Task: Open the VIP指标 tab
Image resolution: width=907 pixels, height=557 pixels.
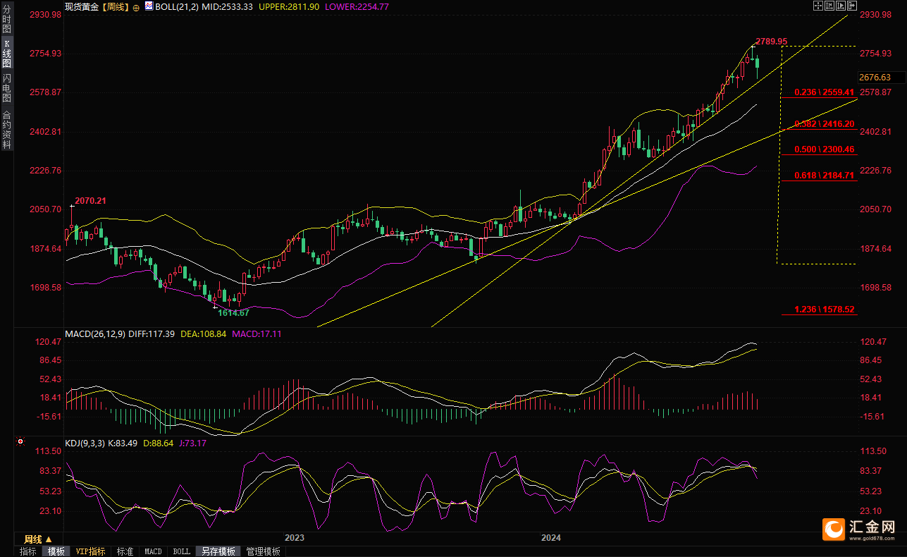Action: coord(91,551)
